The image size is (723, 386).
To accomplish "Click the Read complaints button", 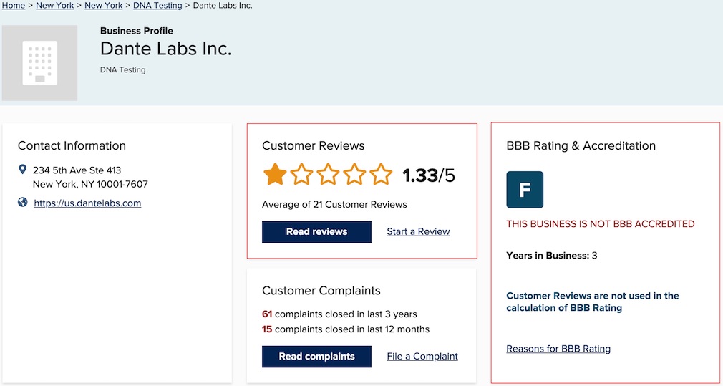I will (317, 357).
